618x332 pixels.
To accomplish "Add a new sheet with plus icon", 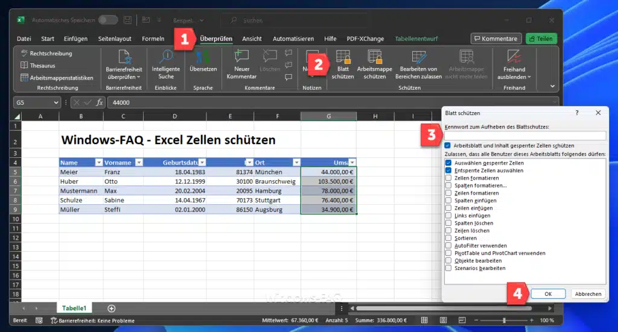I will click(112, 309).
